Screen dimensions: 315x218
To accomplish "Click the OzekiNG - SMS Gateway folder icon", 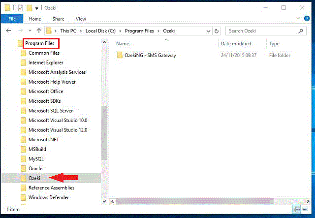I will 120,55.
